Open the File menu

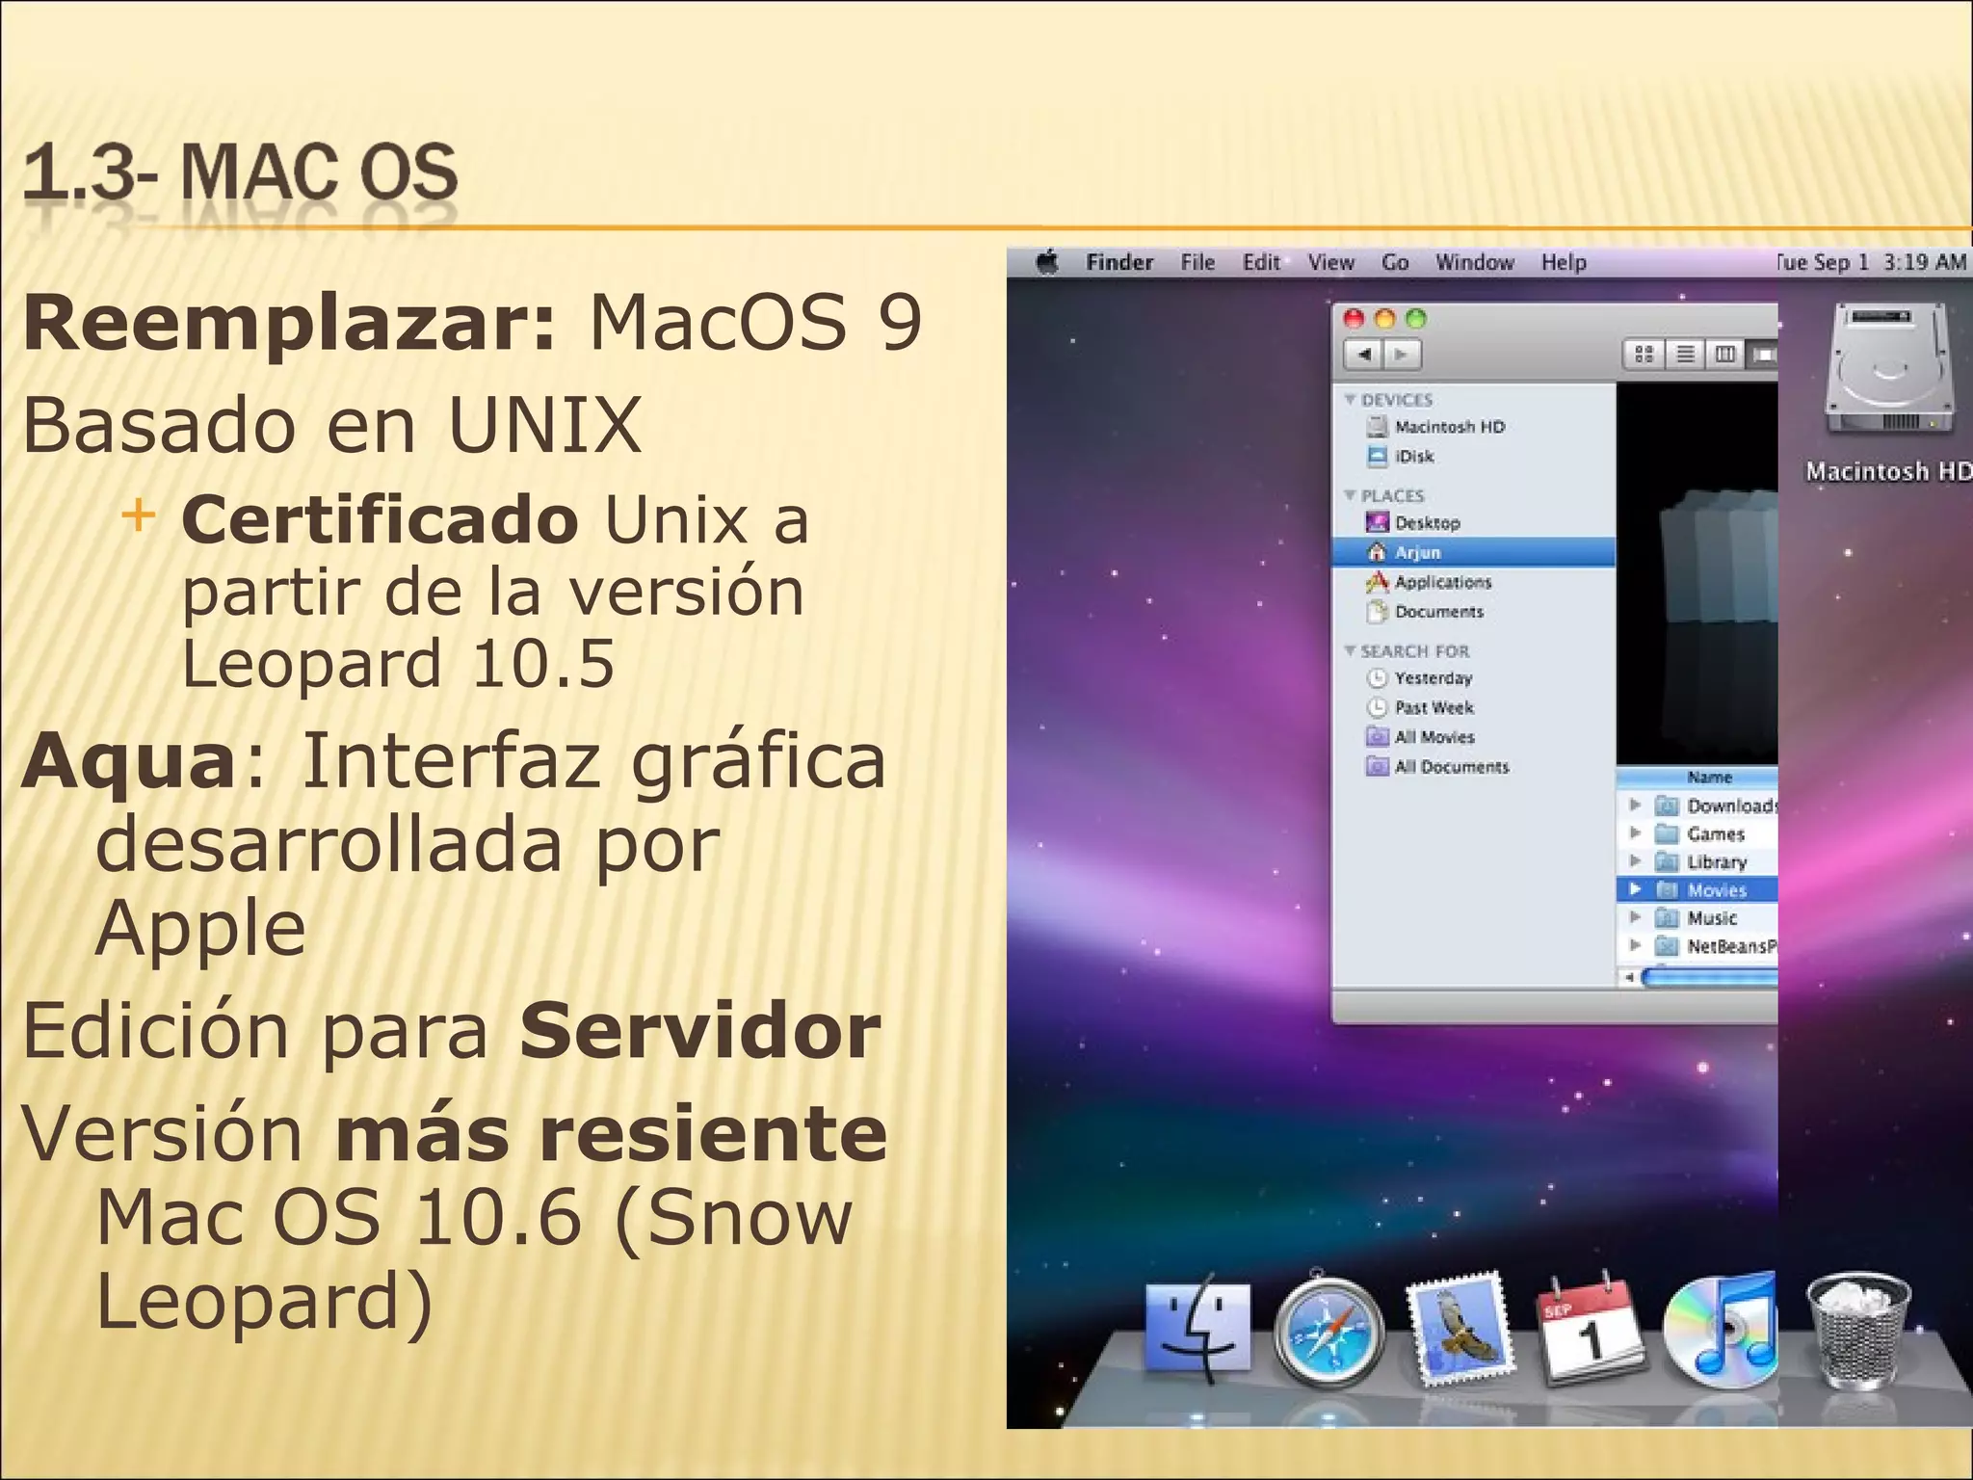pos(1197,262)
